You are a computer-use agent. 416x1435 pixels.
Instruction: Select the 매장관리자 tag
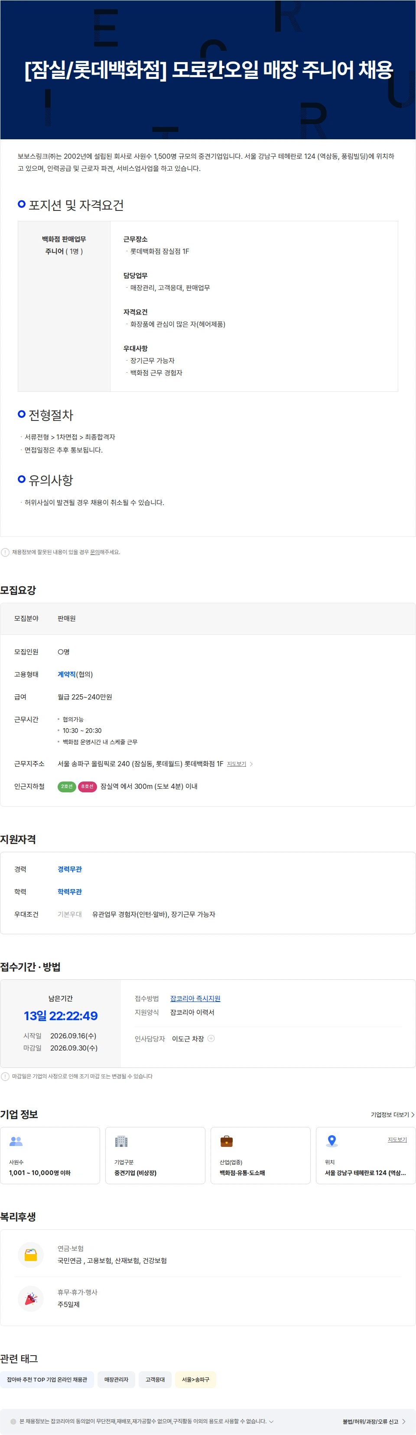[116, 1379]
